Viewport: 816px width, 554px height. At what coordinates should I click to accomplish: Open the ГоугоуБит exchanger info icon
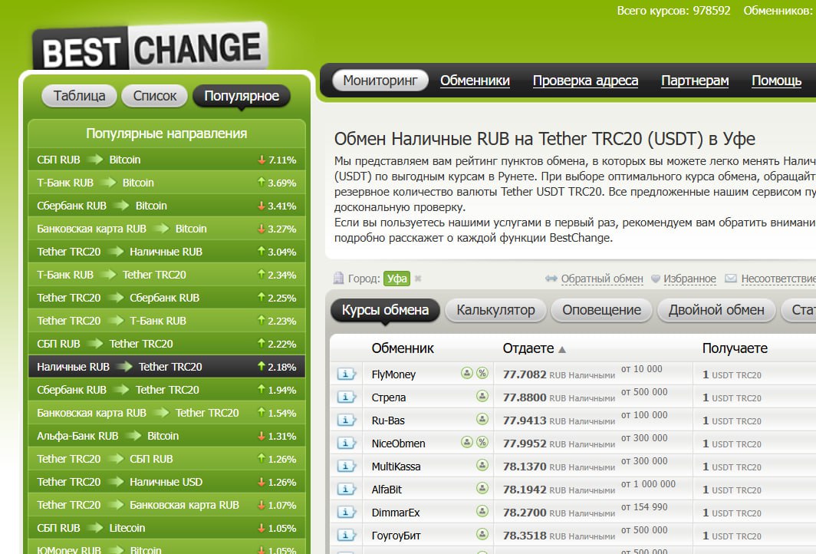346,535
